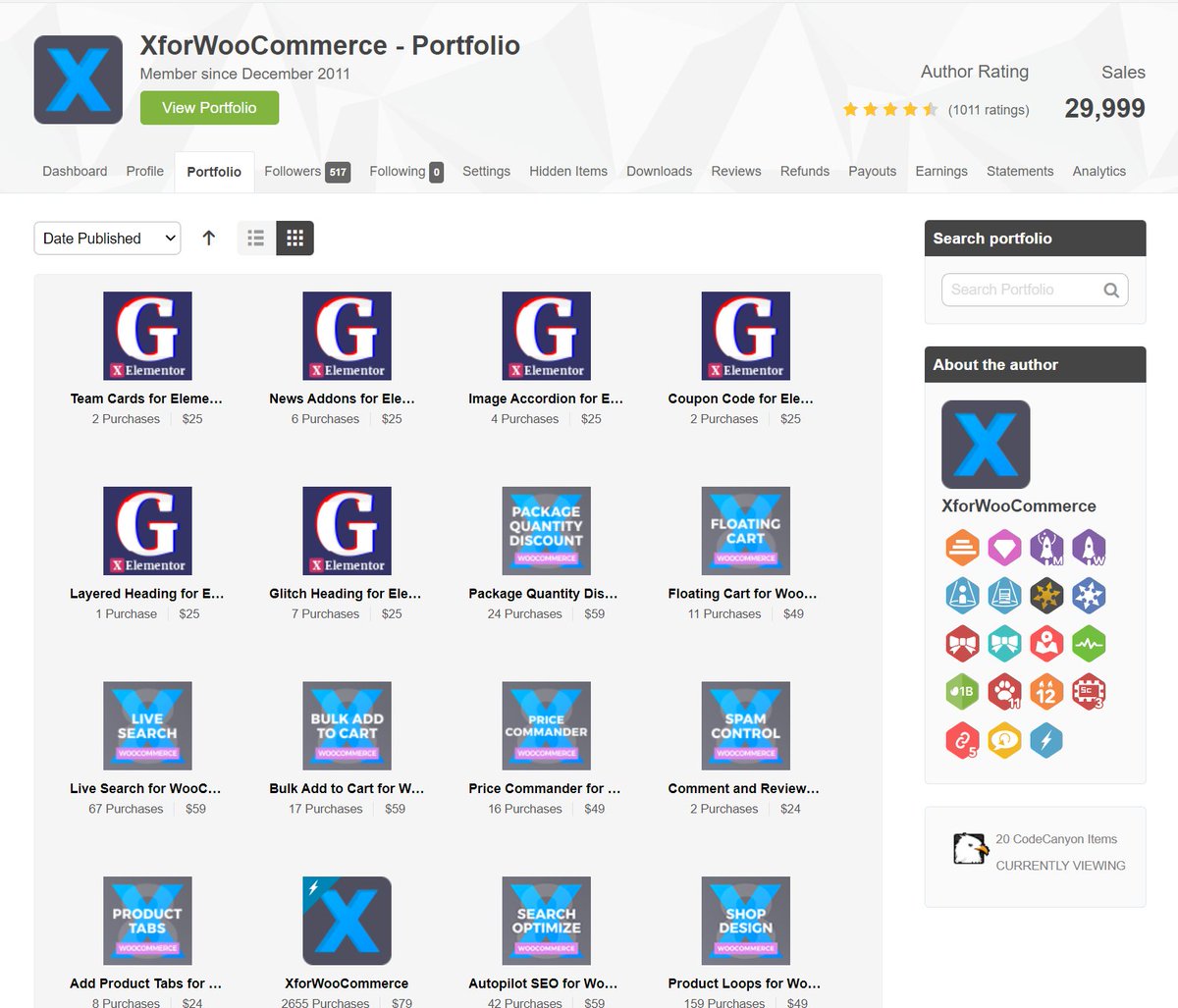Open the Analytics tab
The height and width of the screenshot is (1008, 1178).
[x=1099, y=171]
